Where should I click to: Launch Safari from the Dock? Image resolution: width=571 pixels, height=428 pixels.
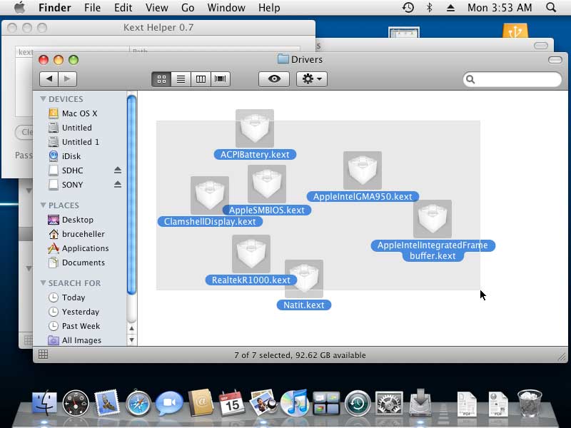138,403
